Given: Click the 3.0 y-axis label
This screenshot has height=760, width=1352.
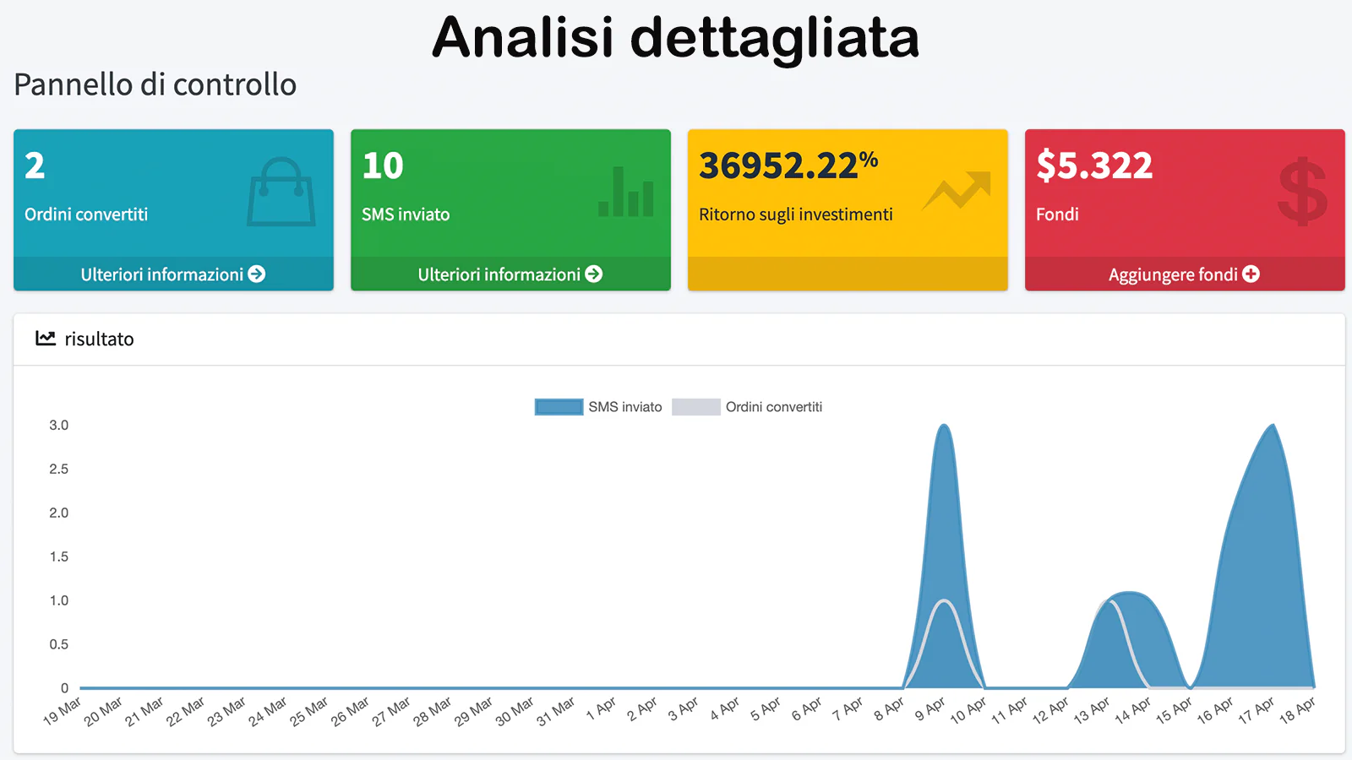Looking at the screenshot, I should [58, 425].
